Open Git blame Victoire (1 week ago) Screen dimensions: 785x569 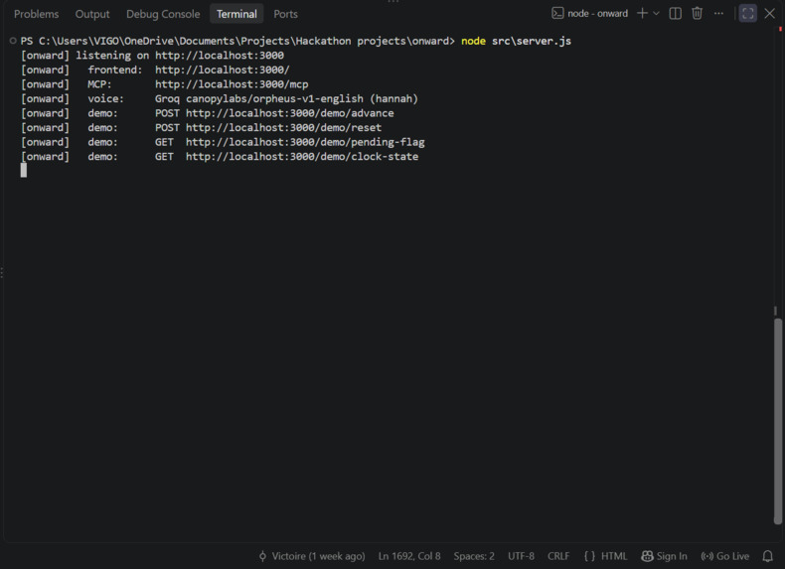coord(318,556)
